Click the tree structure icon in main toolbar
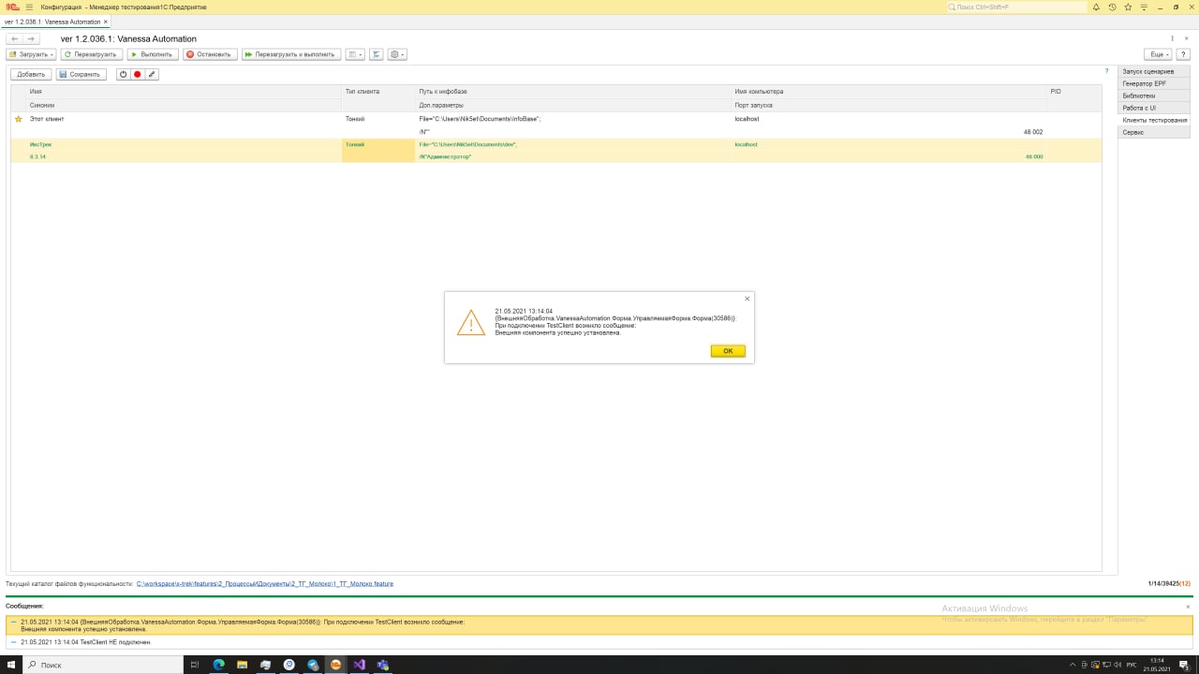Screen dimensions: 1199x674 click(376, 54)
